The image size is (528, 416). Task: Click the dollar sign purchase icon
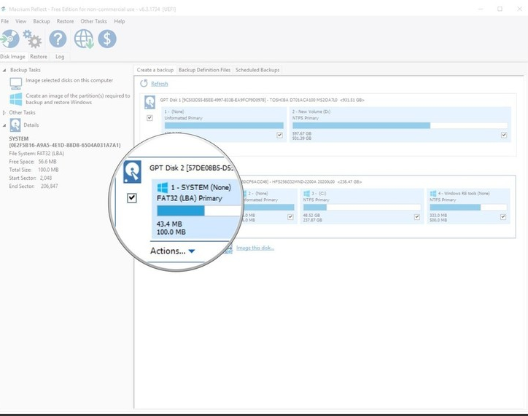[107, 39]
